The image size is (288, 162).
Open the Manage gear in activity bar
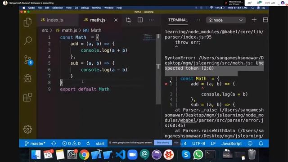tap(28, 129)
